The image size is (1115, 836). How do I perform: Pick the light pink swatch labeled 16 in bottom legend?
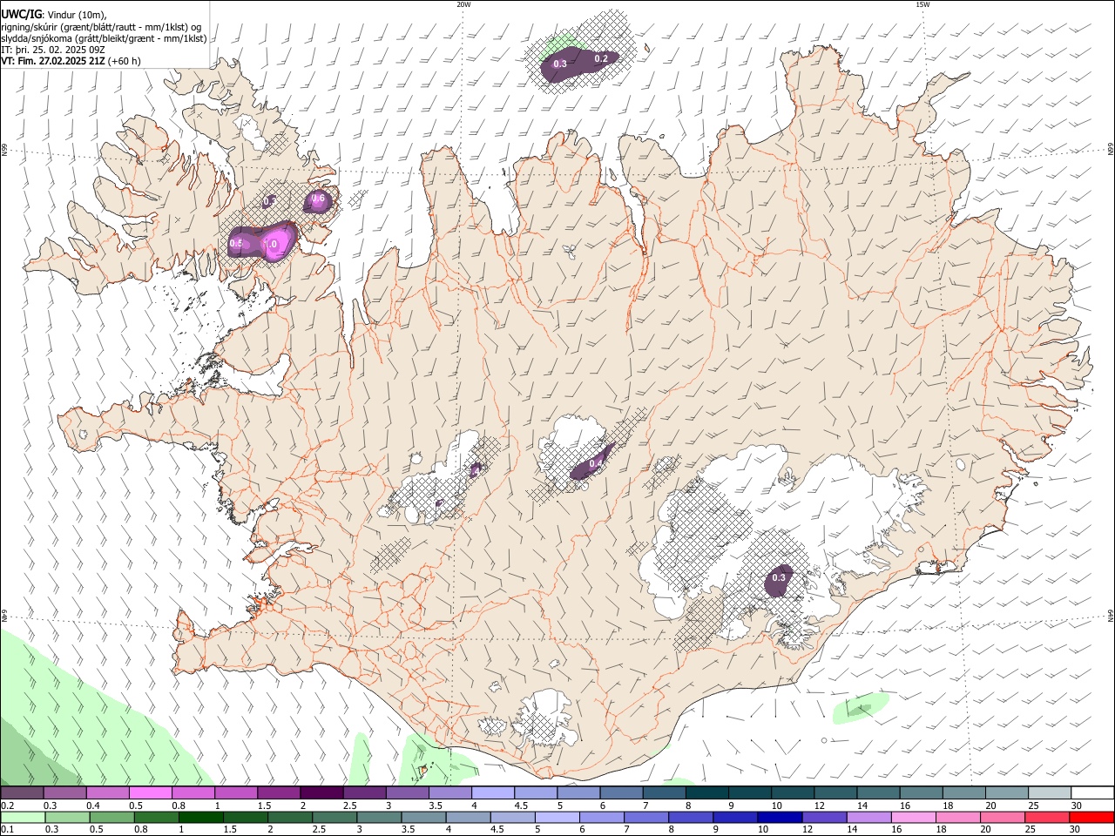tap(914, 818)
